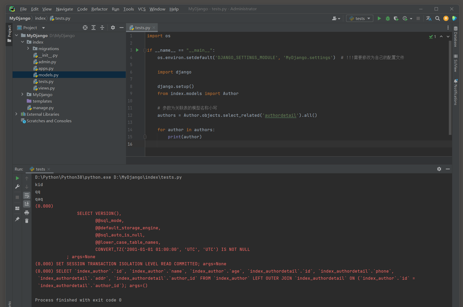Viewport: 463px width, 307px height.
Task: Start debugging with the bug icon
Action: [x=388, y=18]
